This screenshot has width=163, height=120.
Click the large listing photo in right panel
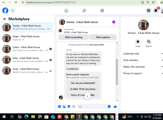pyautogui.click(x=143, y=25)
